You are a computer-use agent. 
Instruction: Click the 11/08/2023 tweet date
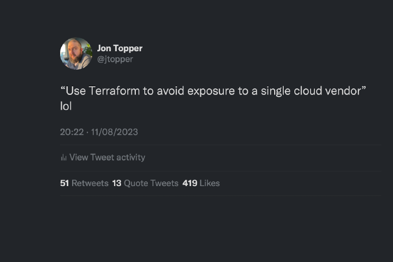pos(115,132)
